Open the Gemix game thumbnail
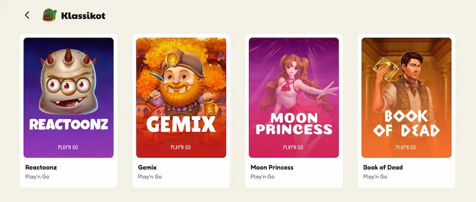This screenshot has width=476, height=202. pos(181,97)
